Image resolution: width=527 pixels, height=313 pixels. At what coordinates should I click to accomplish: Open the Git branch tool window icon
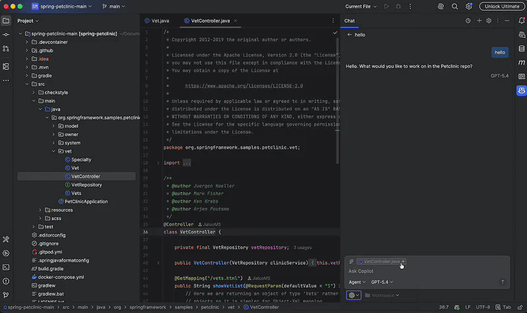pyautogui.click(x=6, y=295)
